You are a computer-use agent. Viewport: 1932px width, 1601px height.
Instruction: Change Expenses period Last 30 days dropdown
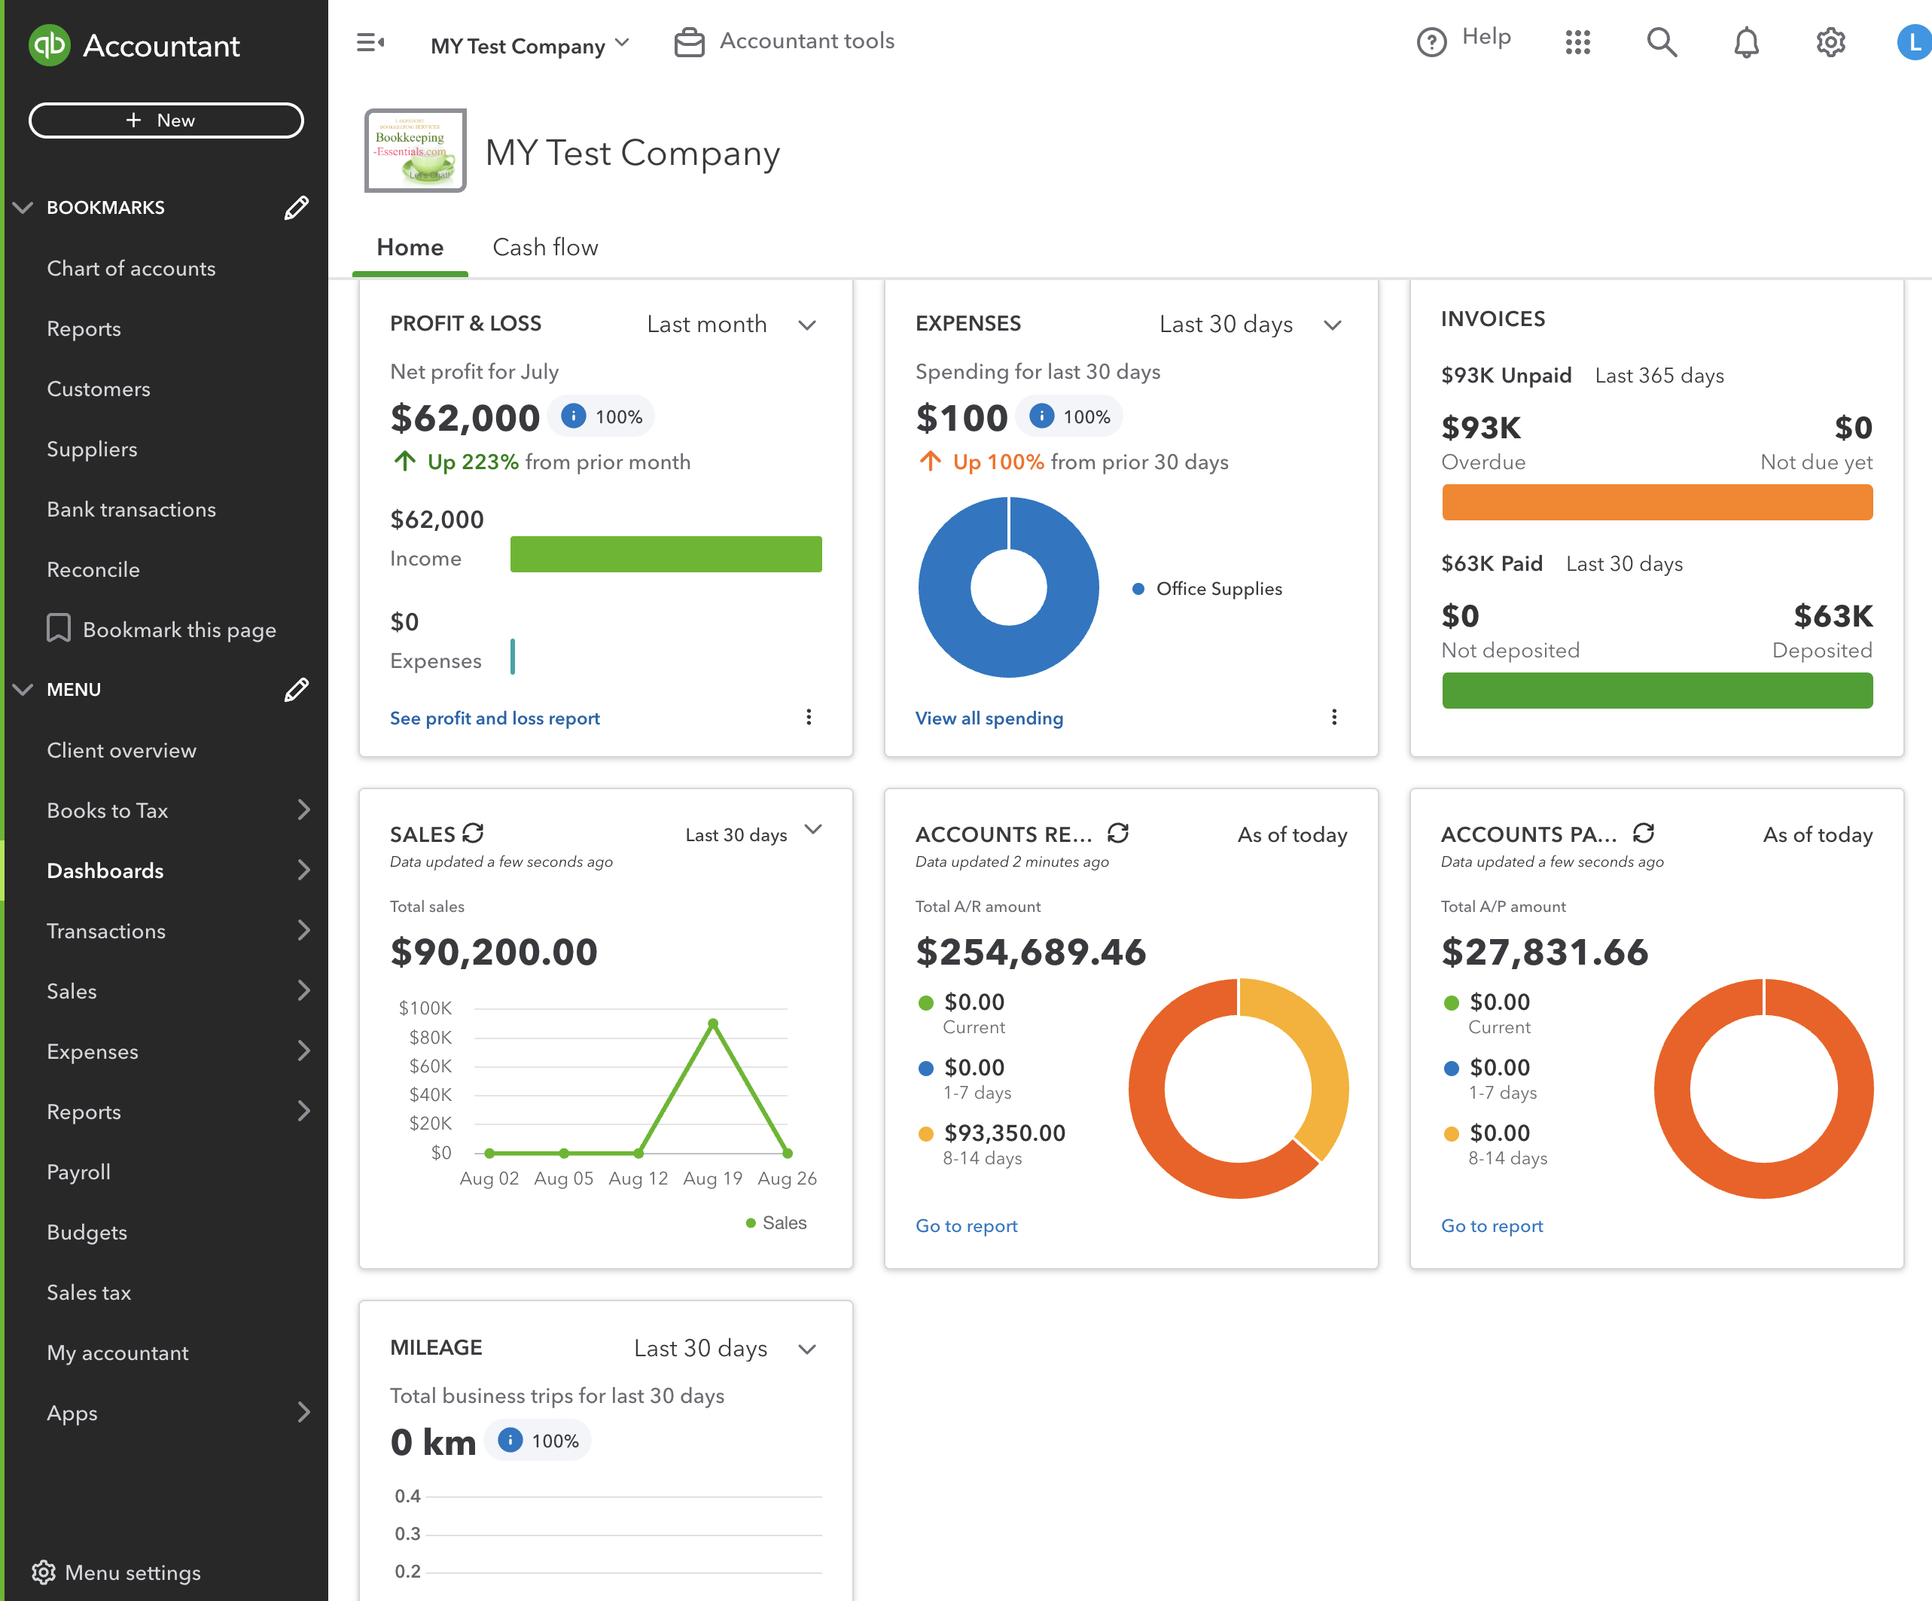click(1251, 324)
